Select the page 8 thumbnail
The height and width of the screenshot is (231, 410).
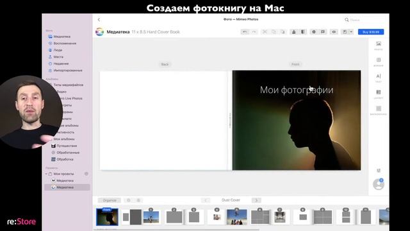pos(303,217)
